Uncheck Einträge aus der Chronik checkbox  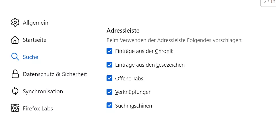[x=109, y=51]
